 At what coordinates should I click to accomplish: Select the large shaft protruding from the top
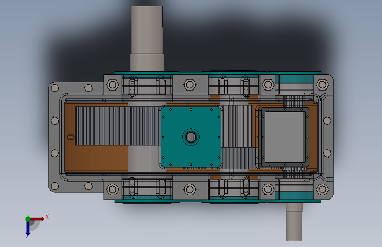point(147,38)
